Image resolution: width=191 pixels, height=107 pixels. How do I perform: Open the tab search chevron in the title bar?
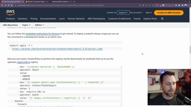[x=185, y=2]
